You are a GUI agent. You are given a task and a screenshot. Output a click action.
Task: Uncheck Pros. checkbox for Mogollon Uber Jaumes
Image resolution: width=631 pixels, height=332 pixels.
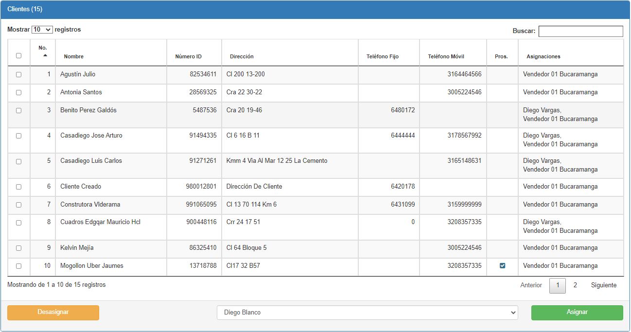pyautogui.click(x=502, y=266)
